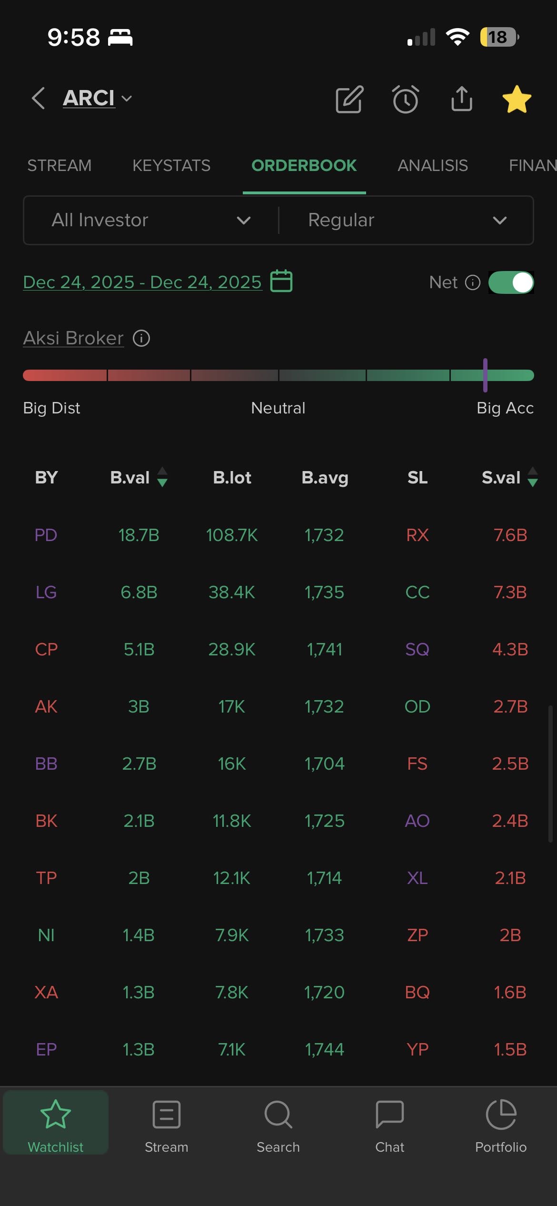Expand the All Investor dropdown
557x1206 pixels.
[x=151, y=221]
